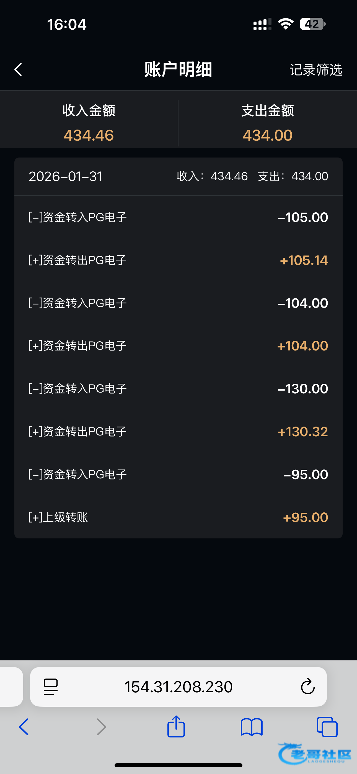Go back with Safari's back chevron
Image resolution: width=357 pixels, height=774 pixels.
click(x=24, y=727)
